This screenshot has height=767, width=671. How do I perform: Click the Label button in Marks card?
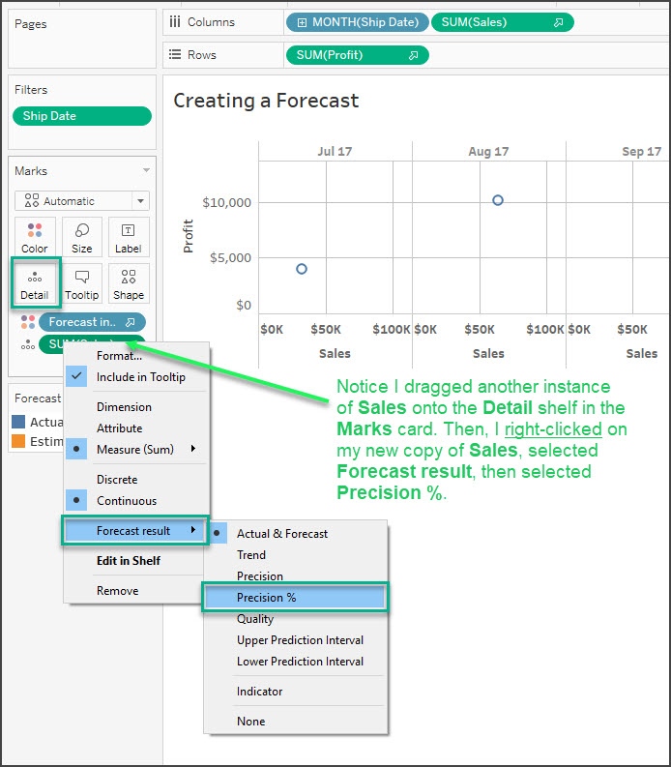129,237
